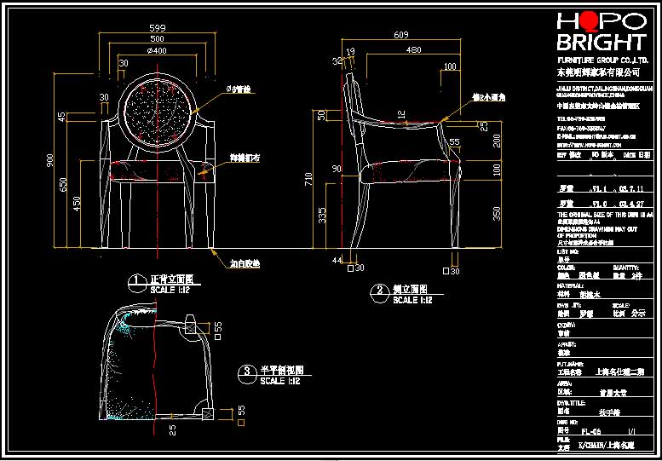Click the 'LIST NO:' label
This screenshot has height=461, width=662.
[x=566, y=251]
